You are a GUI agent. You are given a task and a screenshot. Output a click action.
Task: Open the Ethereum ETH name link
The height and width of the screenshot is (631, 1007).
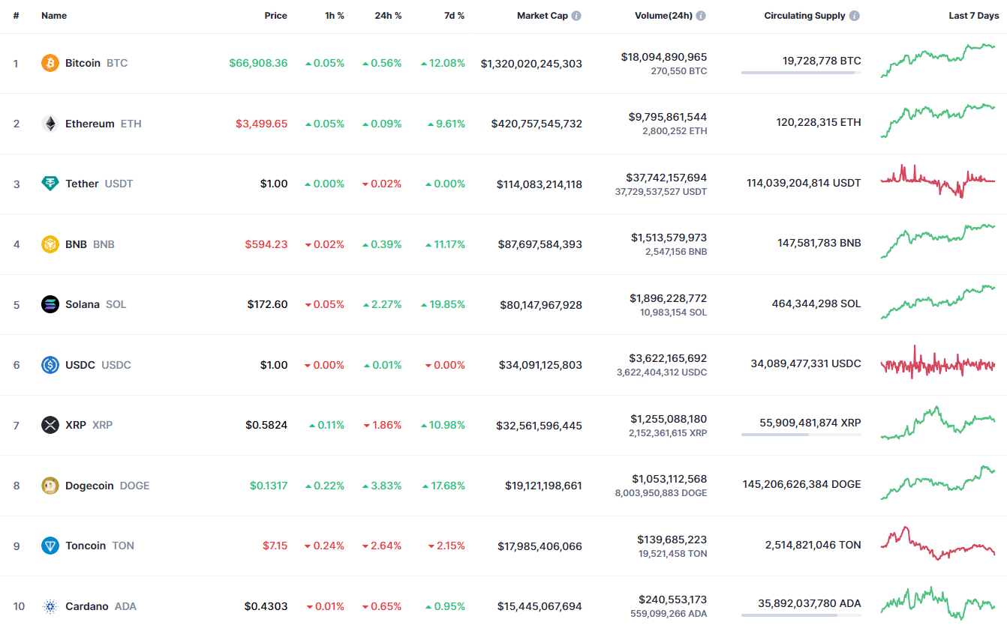[x=90, y=123]
